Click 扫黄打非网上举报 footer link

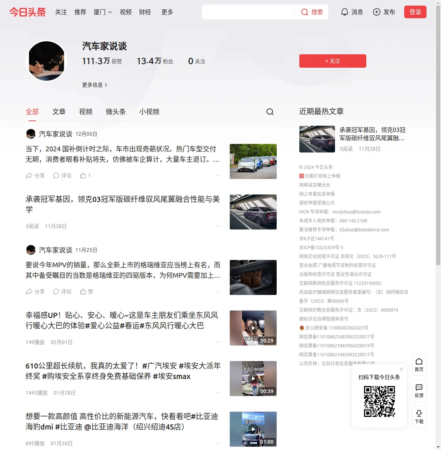pyautogui.click(x=322, y=176)
